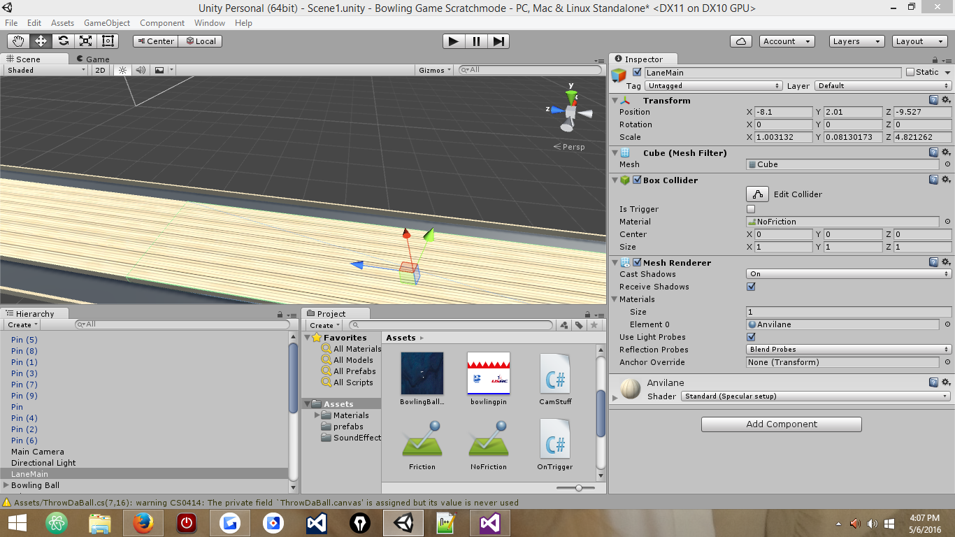This screenshot has height=537, width=955.
Task: Click the Position X input field
Action: (x=783, y=112)
